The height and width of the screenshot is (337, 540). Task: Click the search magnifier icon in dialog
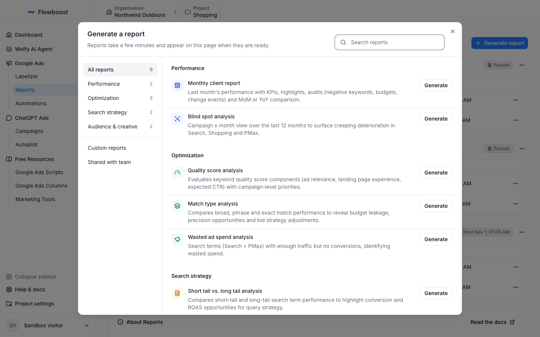tap(343, 42)
